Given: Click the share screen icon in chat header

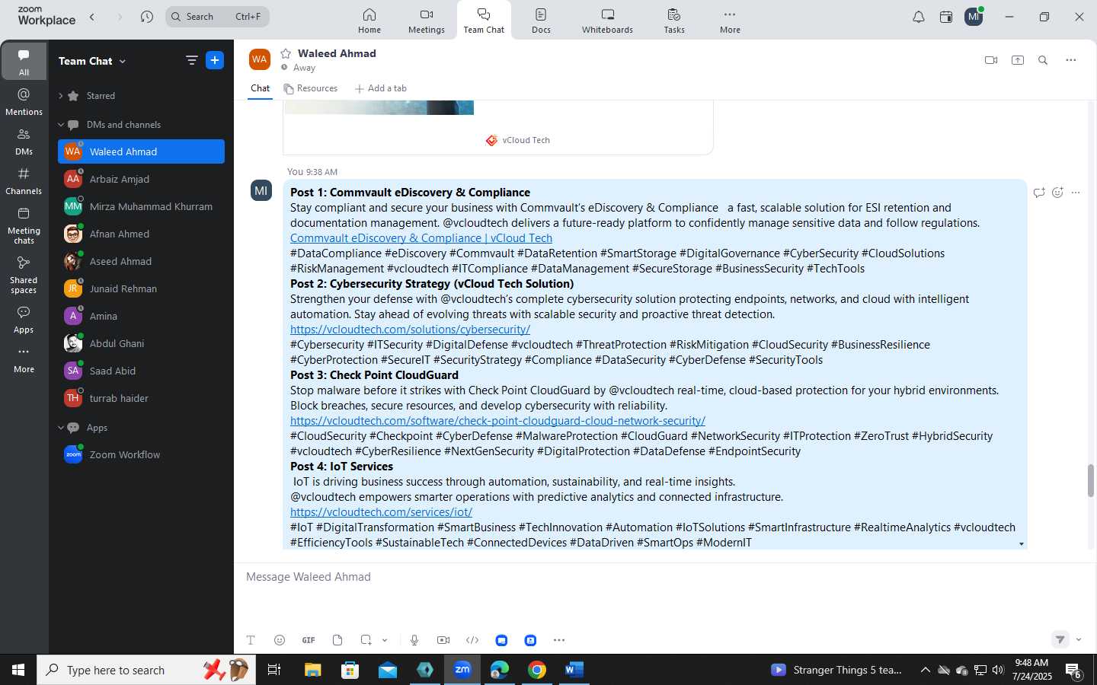Looking at the screenshot, I should click(1018, 60).
